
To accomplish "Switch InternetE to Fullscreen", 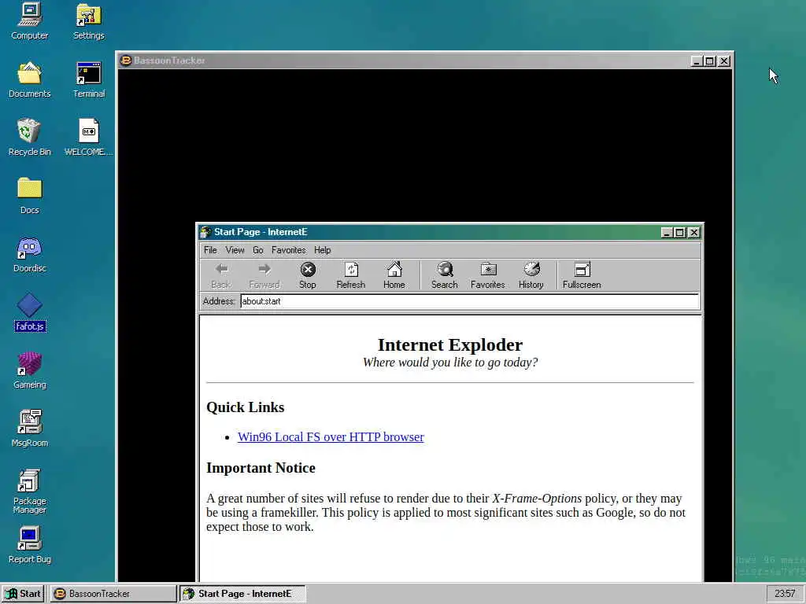I will (582, 276).
